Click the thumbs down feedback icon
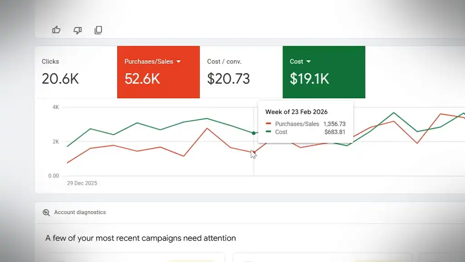Screen dimensions: 465x262 pyautogui.click(x=77, y=30)
